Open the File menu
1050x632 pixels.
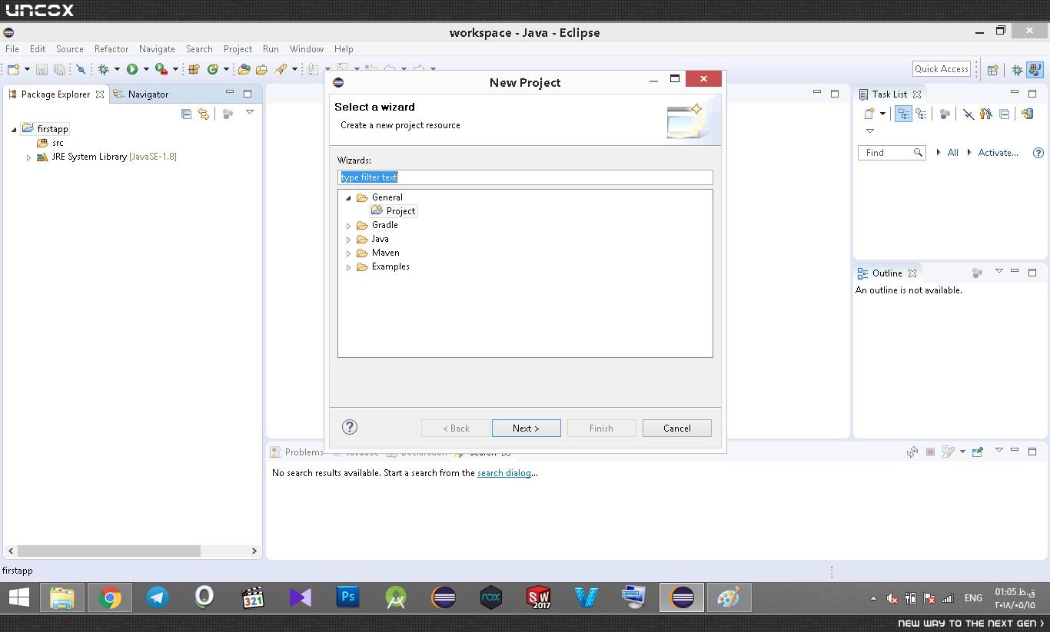(12, 48)
